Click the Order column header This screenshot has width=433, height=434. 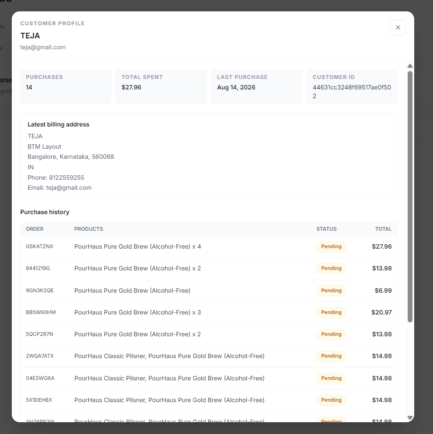point(34,229)
